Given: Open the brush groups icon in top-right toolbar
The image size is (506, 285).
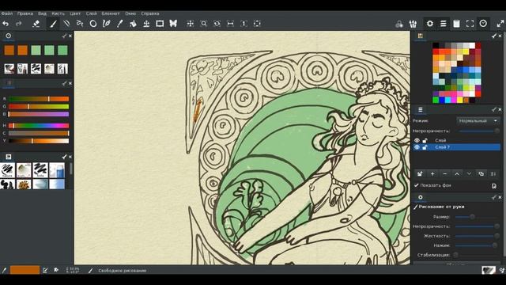Looking at the screenshot, I should [x=413, y=24].
